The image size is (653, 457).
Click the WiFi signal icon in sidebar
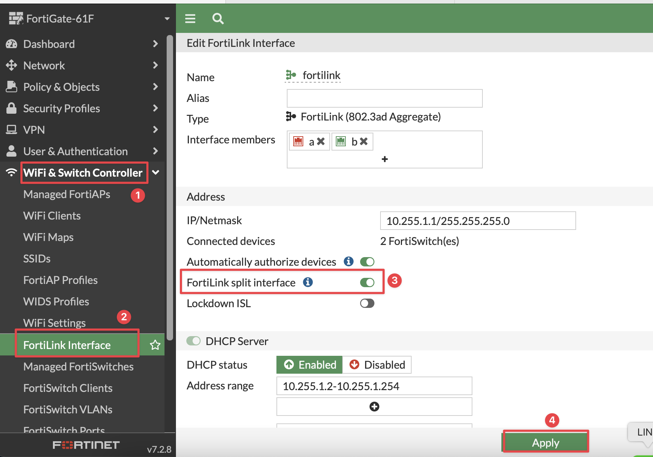[x=11, y=173]
